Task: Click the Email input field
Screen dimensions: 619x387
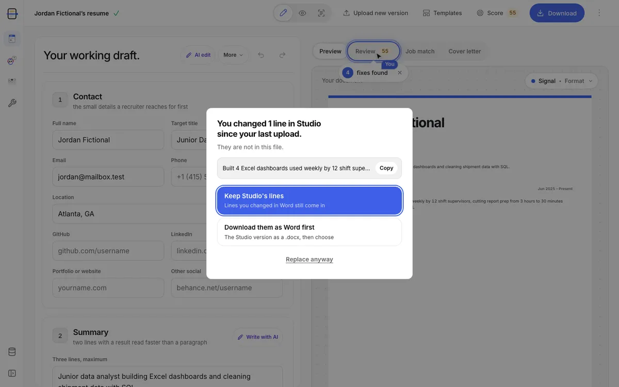Action: point(108,176)
